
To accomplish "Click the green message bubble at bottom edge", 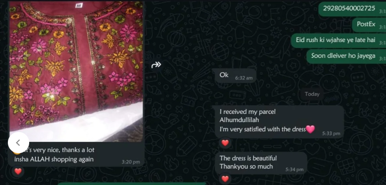I will pyautogui.click(x=132, y=183).
